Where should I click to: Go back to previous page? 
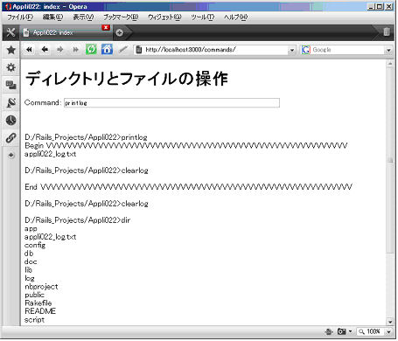click(45, 50)
